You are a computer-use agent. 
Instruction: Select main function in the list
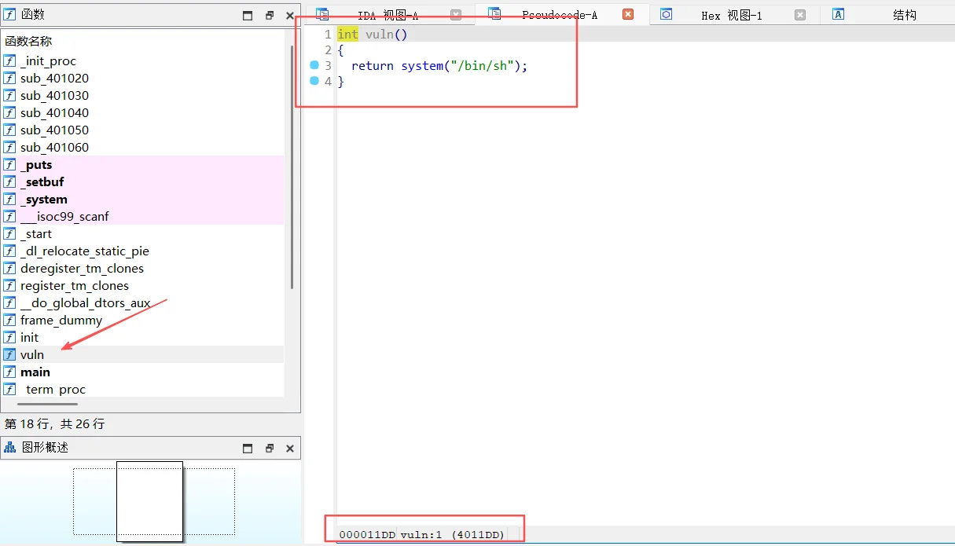35,372
